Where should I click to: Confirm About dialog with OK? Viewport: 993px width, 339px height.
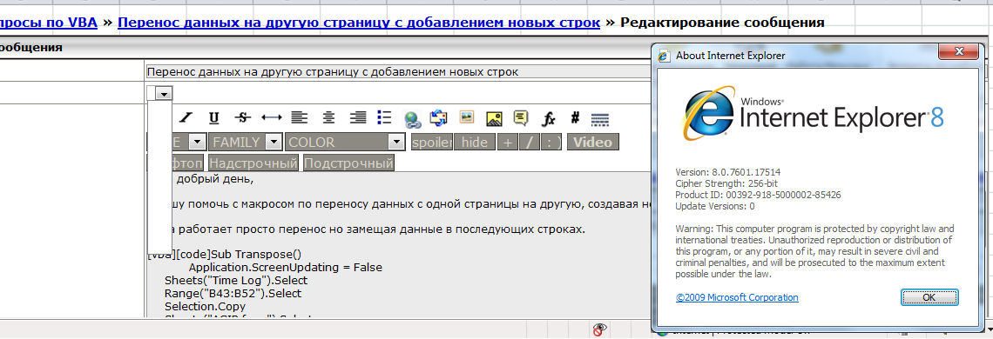point(929,297)
